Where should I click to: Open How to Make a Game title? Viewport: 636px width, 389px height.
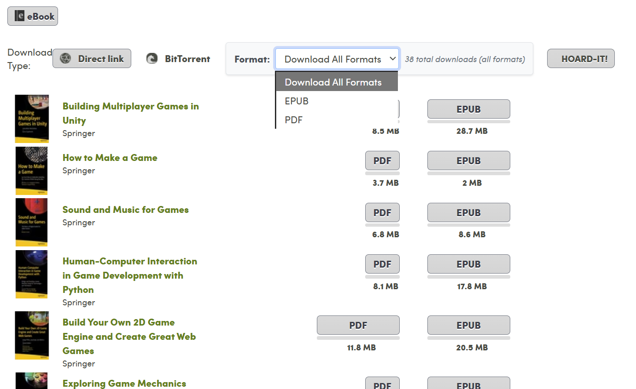(x=110, y=158)
